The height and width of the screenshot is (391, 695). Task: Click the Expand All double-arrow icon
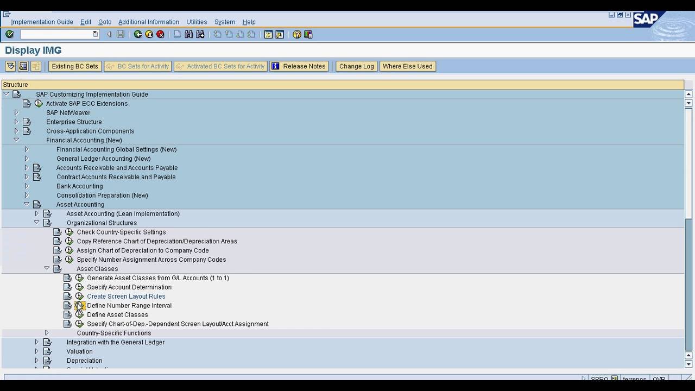pyautogui.click(x=10, y=66)
